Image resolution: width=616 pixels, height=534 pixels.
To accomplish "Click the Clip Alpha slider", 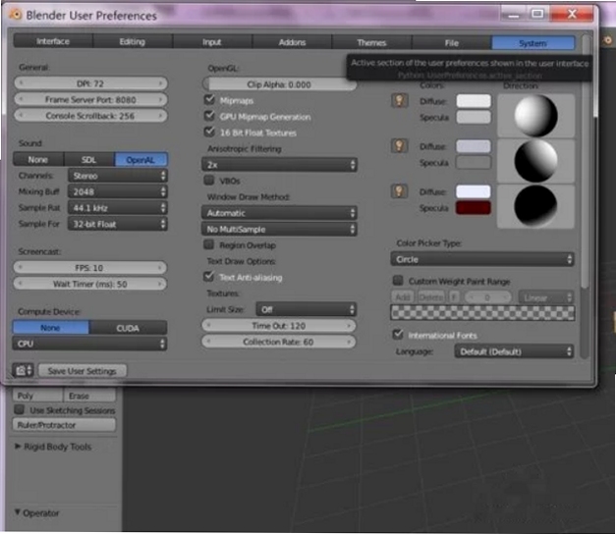I will point(279,84).
